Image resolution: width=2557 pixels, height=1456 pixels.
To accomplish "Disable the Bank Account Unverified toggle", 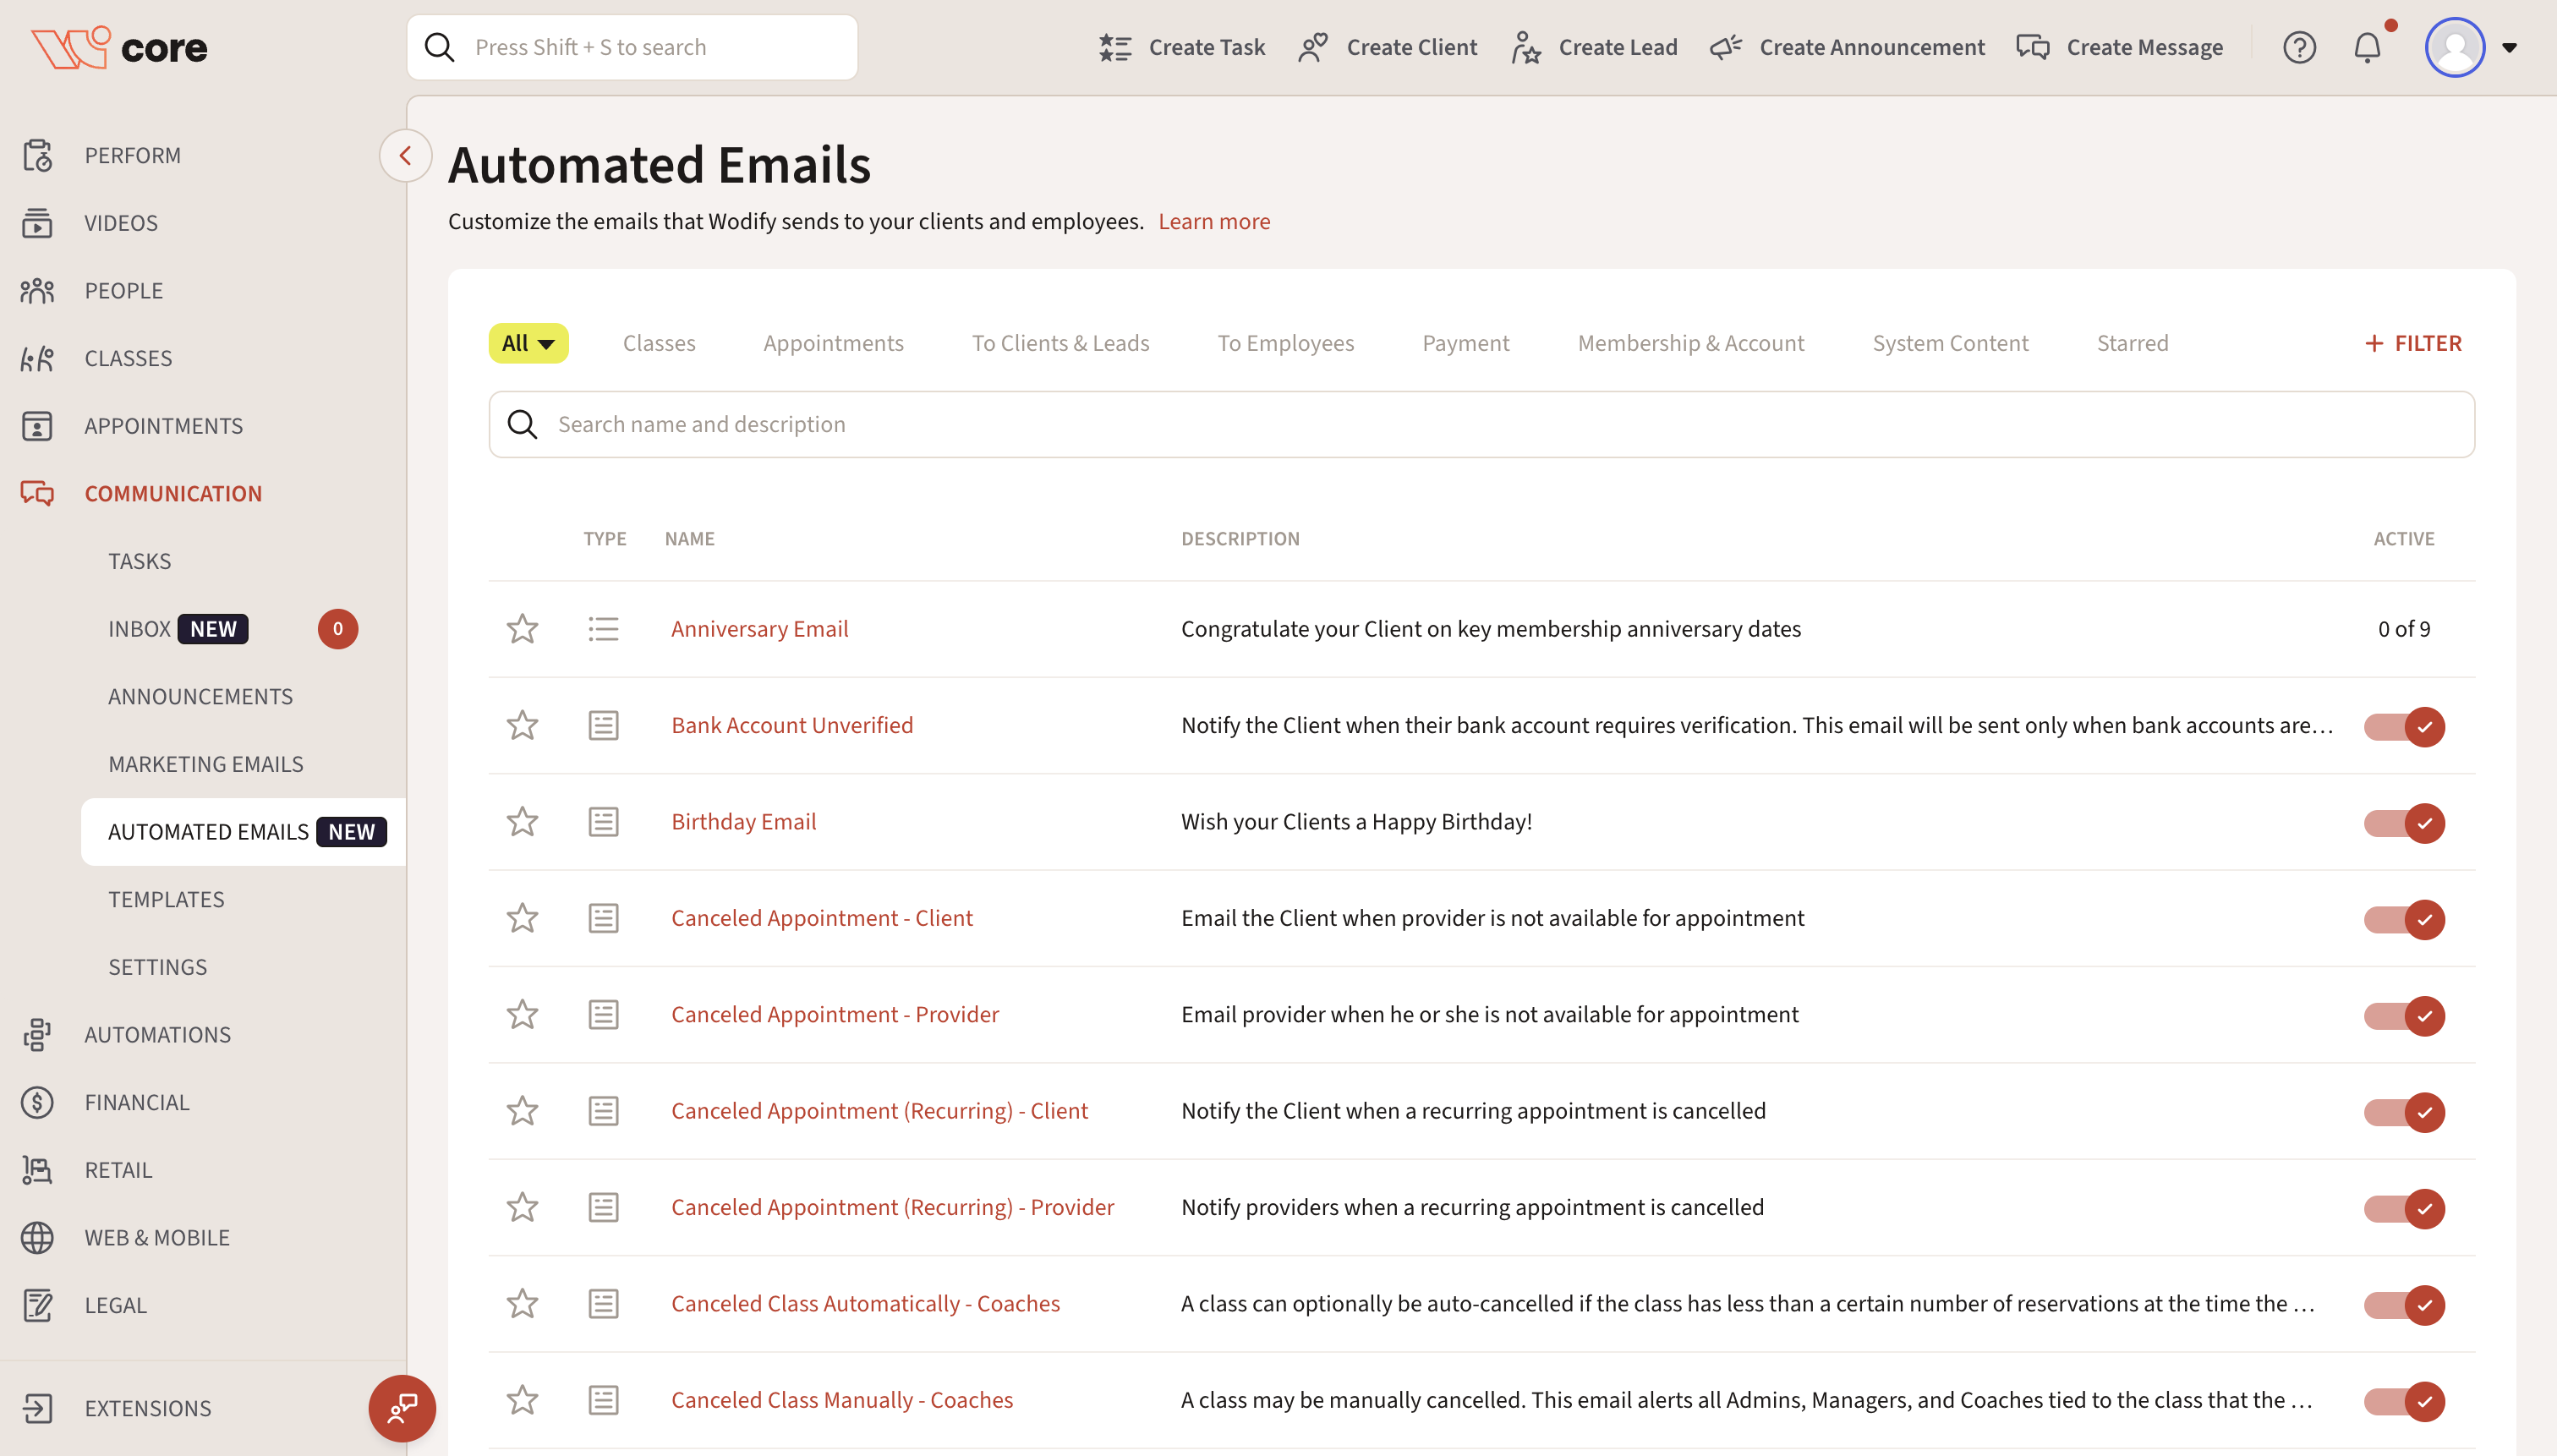I will [x=2404, y=727].
